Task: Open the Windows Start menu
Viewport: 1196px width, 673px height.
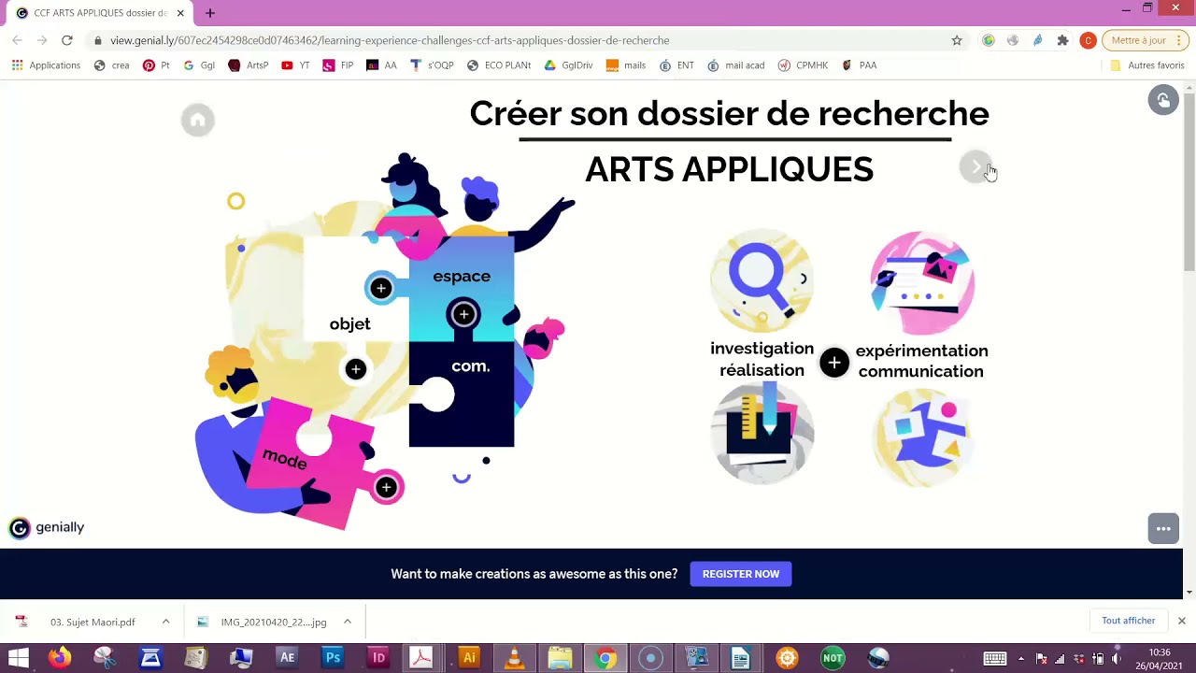Action: pos(18,658)
